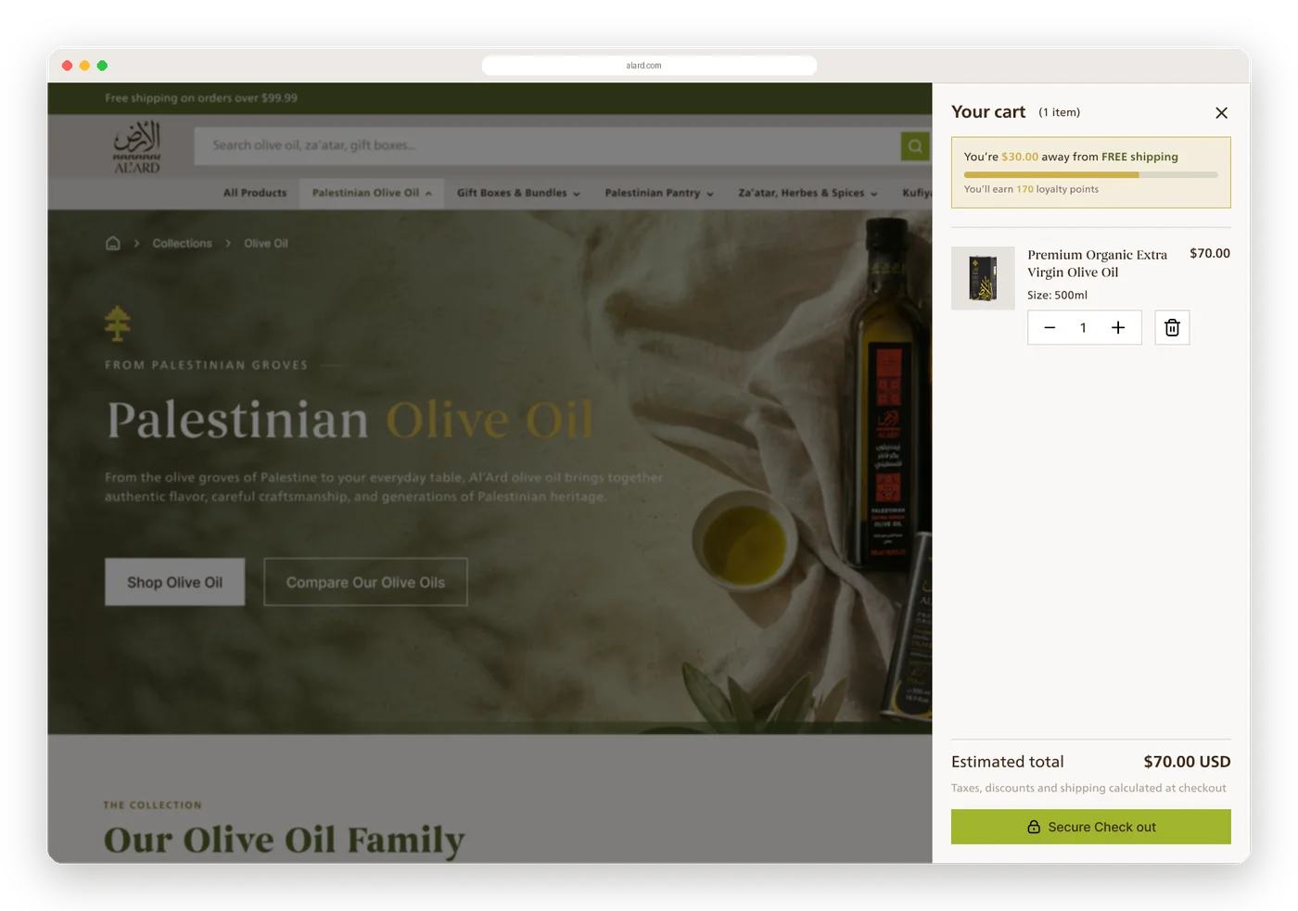The width and height of the screenshot is (1298, 911).
Task: Remove item using the trash icon
Action: pyautogui.click(x=1172, y=328)
